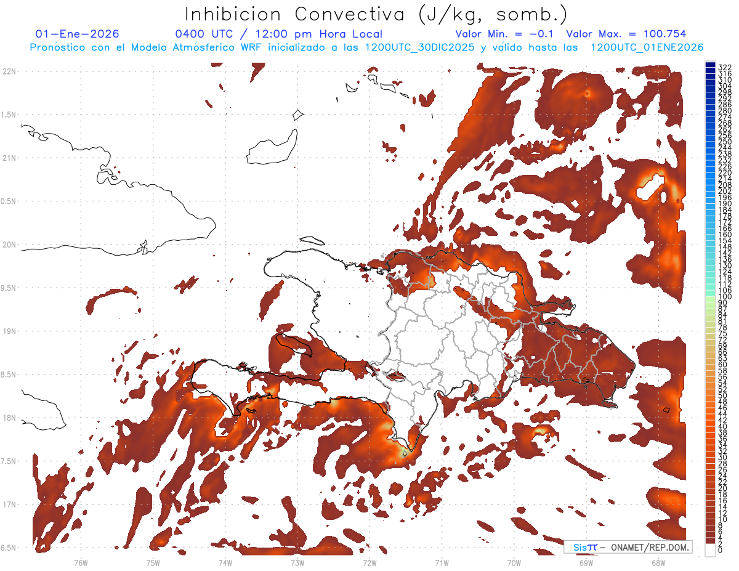The image size is (739, 571).
Task: Click the '19N' latitude label
Action: click(x=9, y=331)
